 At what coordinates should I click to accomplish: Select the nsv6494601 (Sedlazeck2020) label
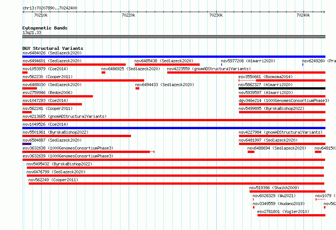click(x=52, y=61)
